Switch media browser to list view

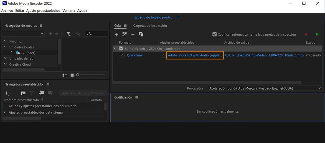(65, 75)
